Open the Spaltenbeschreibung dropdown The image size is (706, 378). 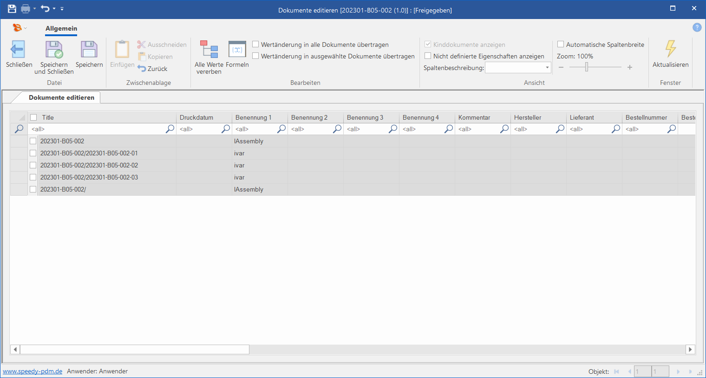click(x=547, y=68)
